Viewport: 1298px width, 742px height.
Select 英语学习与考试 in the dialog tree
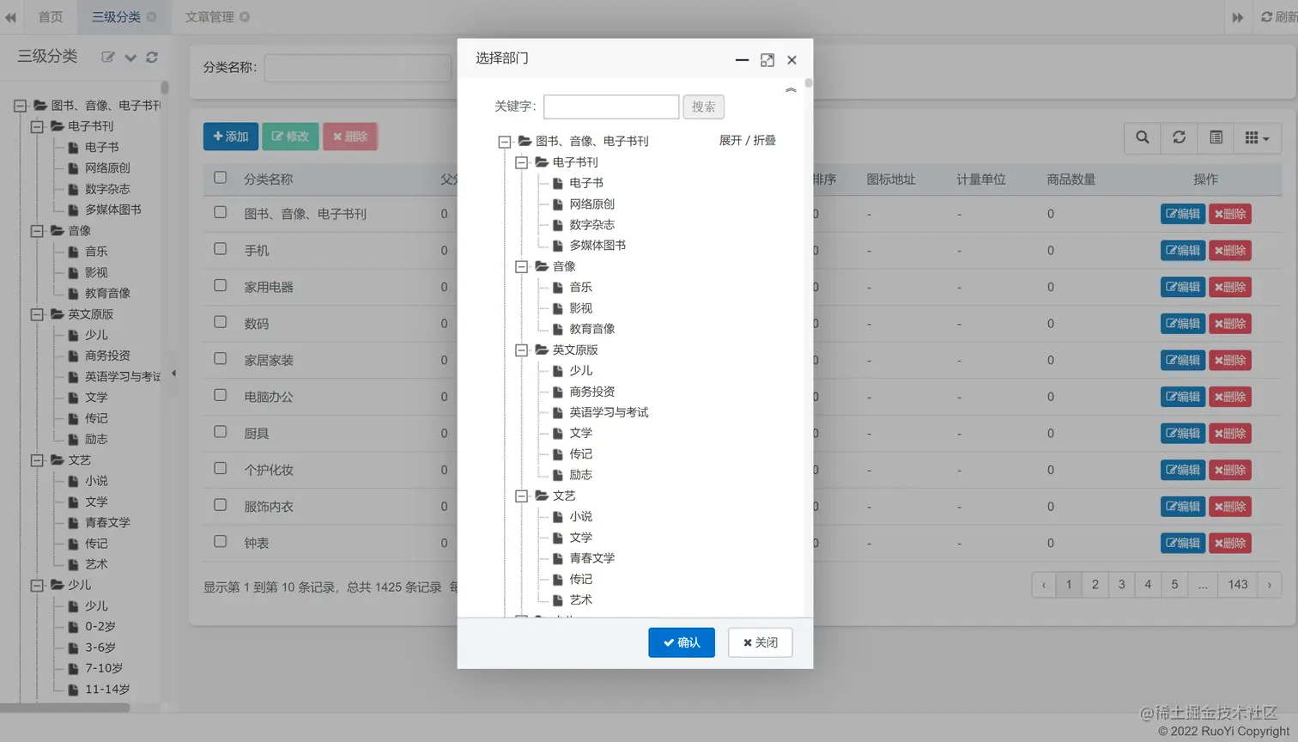pyautogui.click(x=609, y=412)
